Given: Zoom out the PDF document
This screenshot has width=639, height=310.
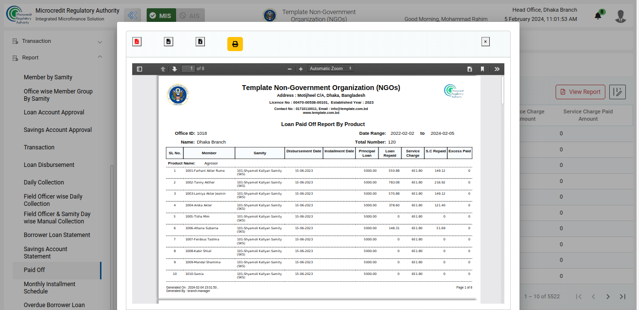Looking at the screenshot, I should [x=289, y=69].
